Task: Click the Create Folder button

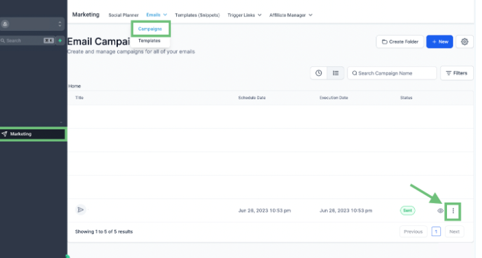Action: (x=400, y=42)
